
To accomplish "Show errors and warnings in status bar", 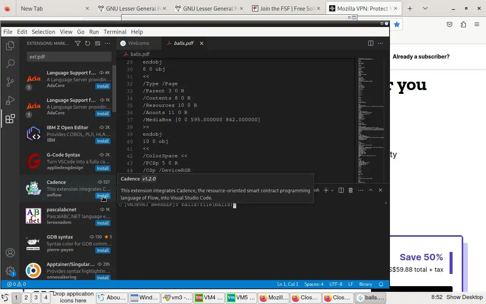I will coord(16,284).
